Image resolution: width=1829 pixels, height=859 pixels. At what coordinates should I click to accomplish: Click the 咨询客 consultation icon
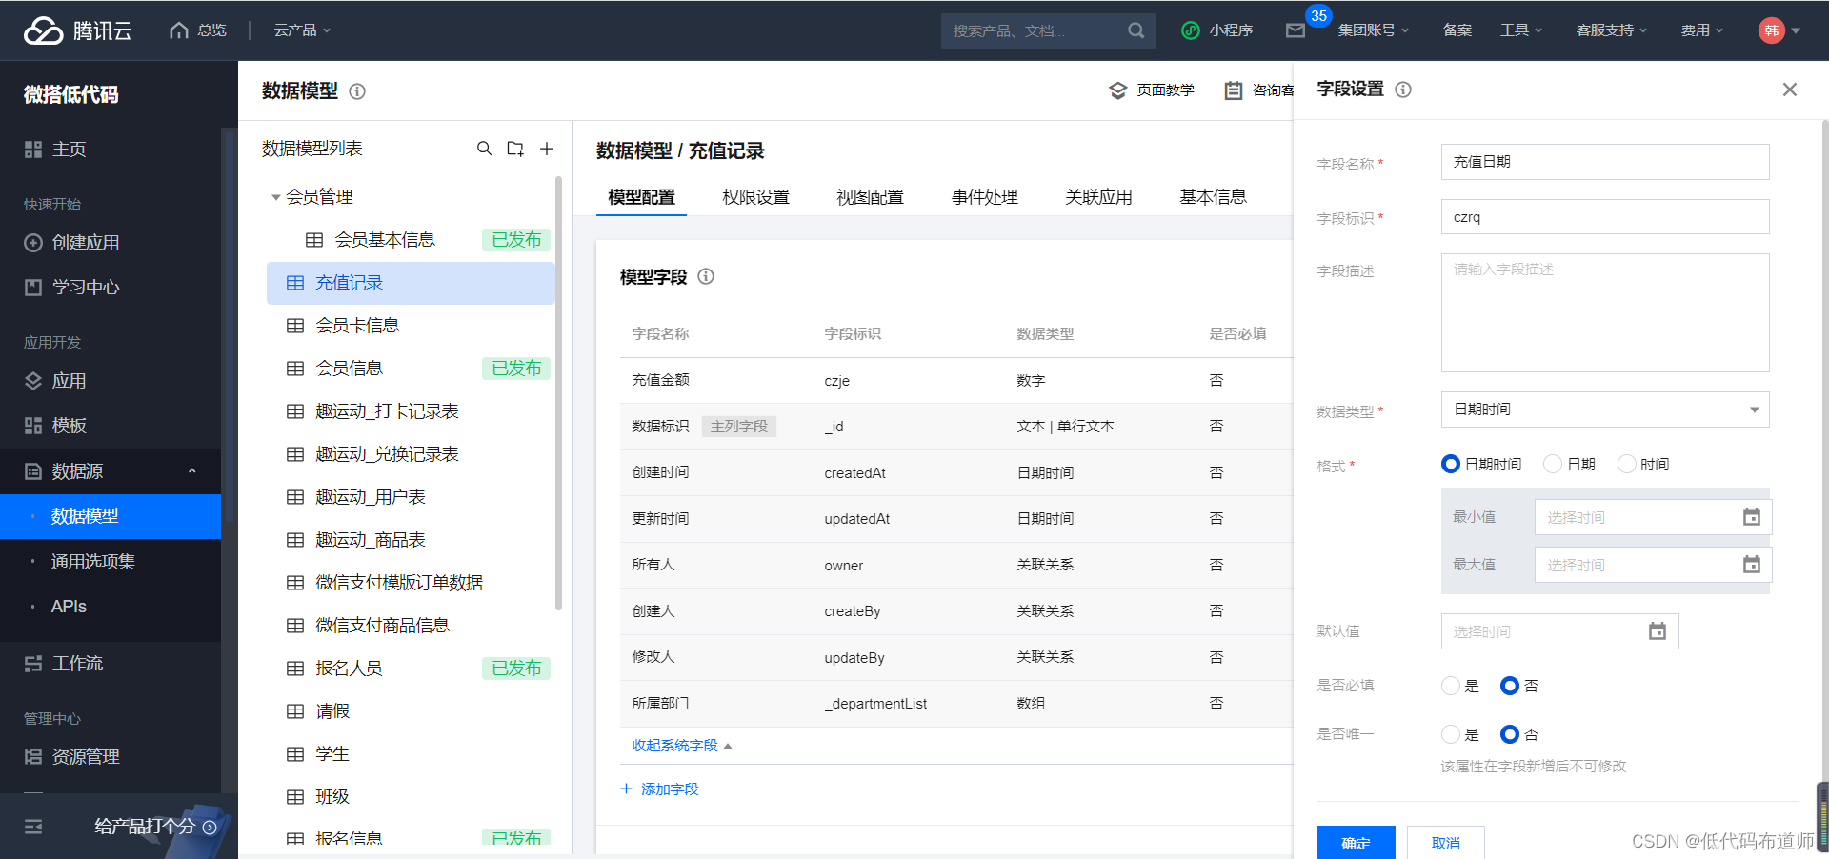pos(1234,90)
